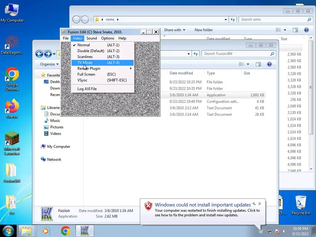Select the Application row dated 3/6/2010 1:34 AM

(213, 95)
